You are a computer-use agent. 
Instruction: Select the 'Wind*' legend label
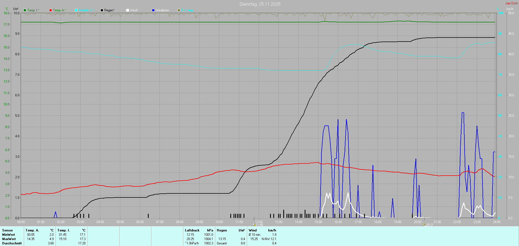(134, 10)
